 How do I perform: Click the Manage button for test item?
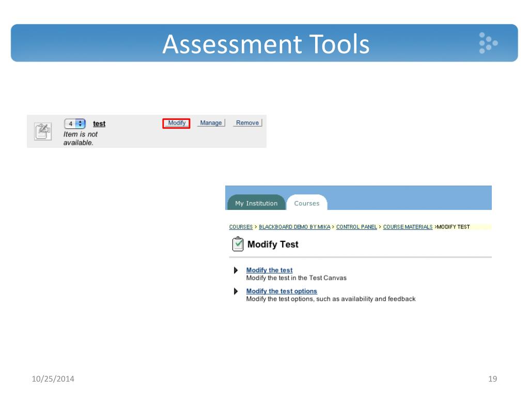pyautogui.click(x=211, y=123)
